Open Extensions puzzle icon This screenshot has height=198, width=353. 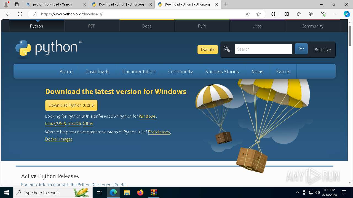click(x=273, y=14)
